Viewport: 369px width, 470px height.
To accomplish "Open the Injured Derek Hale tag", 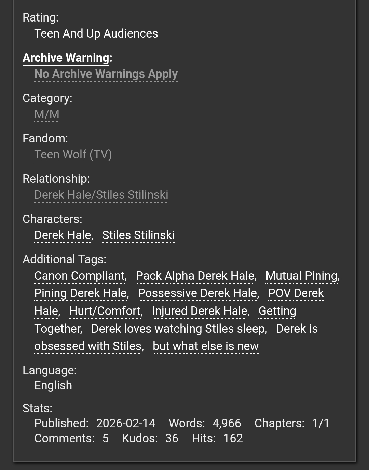I will tap(200, 311).
